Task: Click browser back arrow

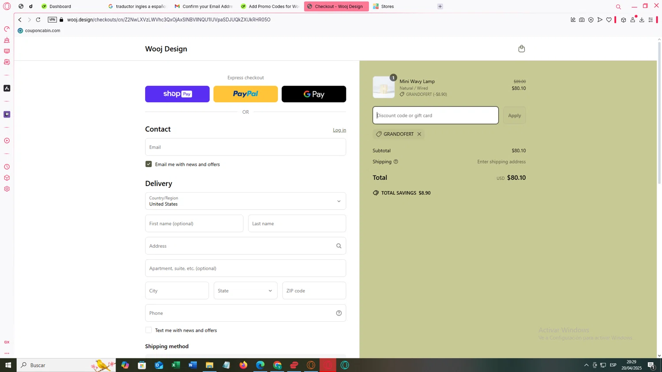Action: 20,20
